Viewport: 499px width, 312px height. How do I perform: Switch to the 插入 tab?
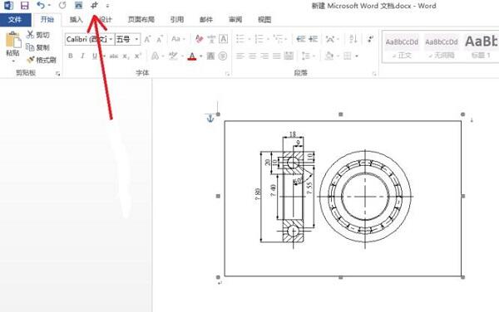click(x=76, y=20)
